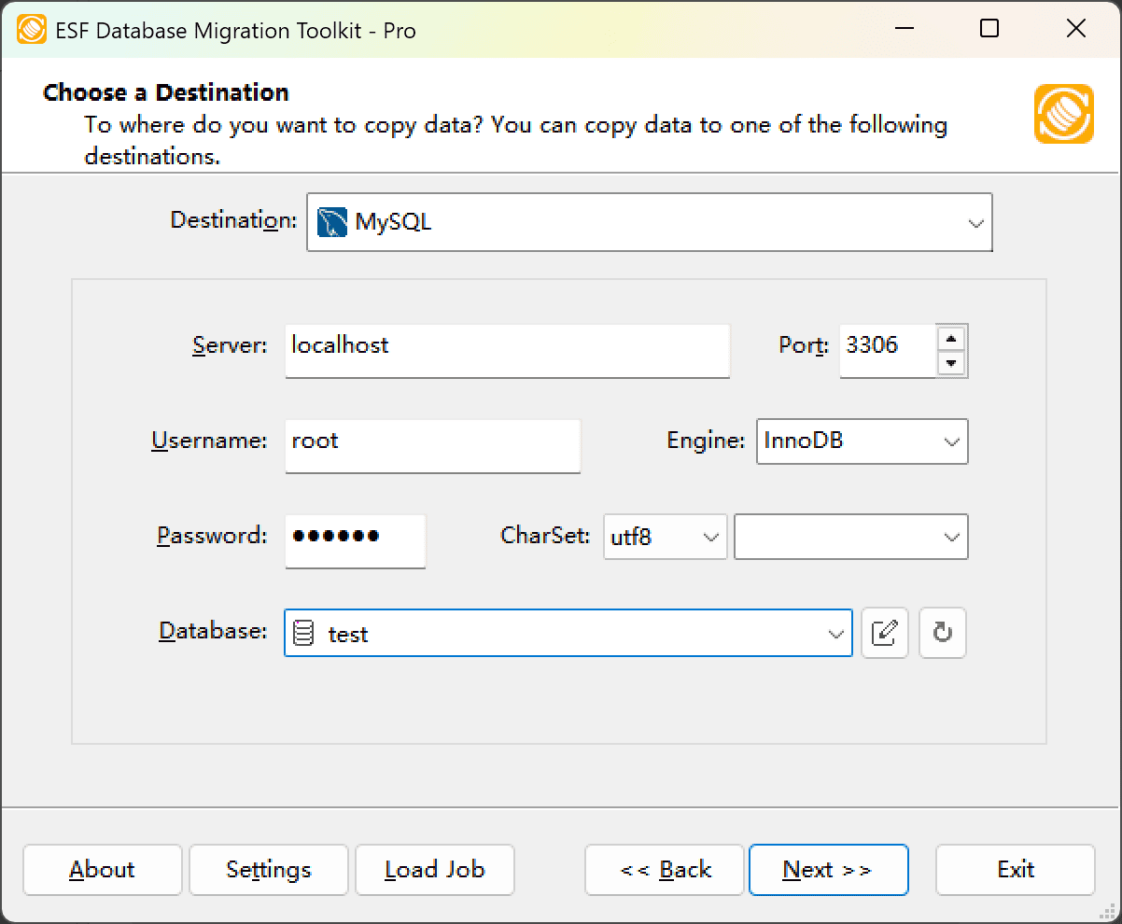Increase the Port value with the up arrow
Viewport: 1122px width, 924px height.
point(951,338)
